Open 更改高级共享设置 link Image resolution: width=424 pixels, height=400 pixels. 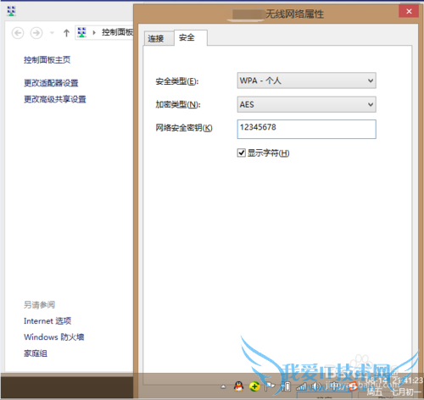pyautogui.click(x=55, y=99)
